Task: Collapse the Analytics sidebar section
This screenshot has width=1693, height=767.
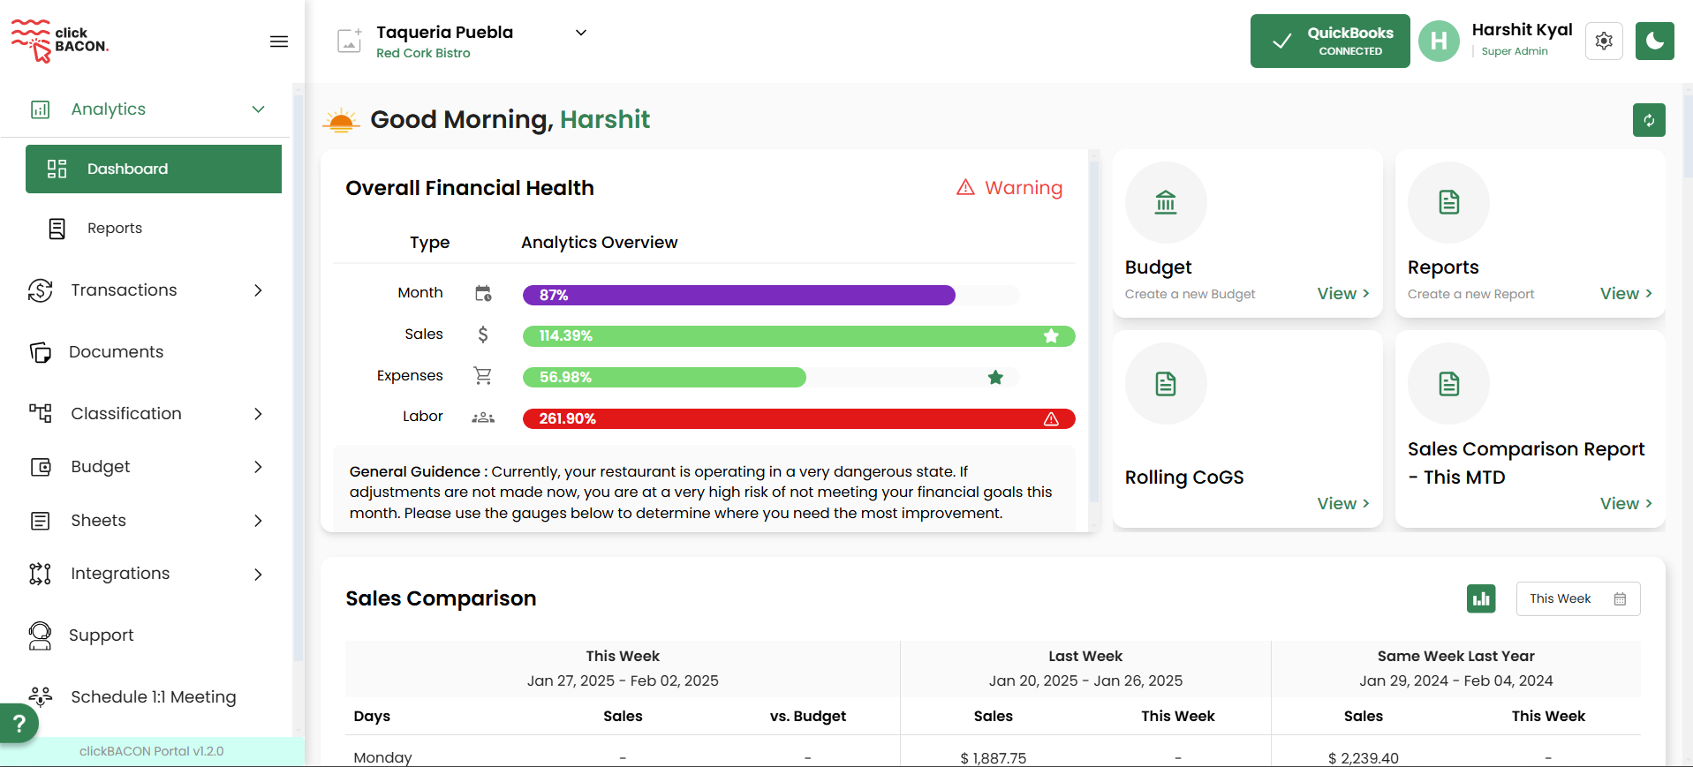Action: coord(258,109)
